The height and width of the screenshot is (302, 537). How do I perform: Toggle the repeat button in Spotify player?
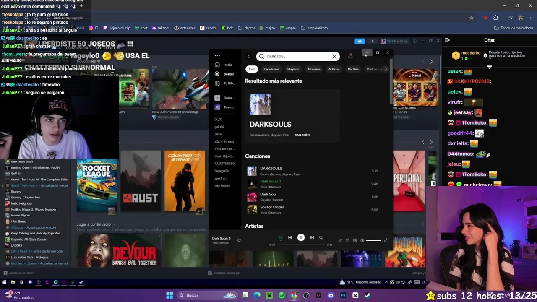321,237
